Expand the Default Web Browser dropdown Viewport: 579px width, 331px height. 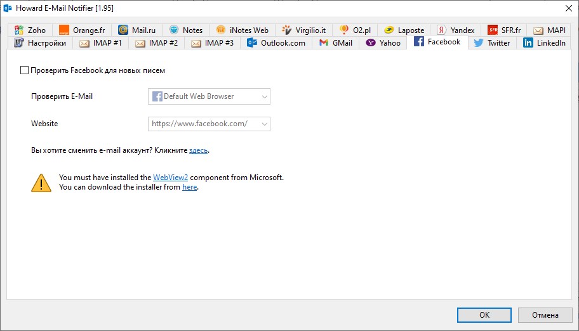[x=209, y=96]
